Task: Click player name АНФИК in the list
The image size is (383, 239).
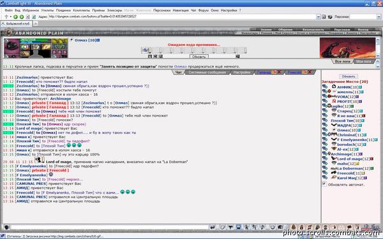Action: [x=344, y=87]
